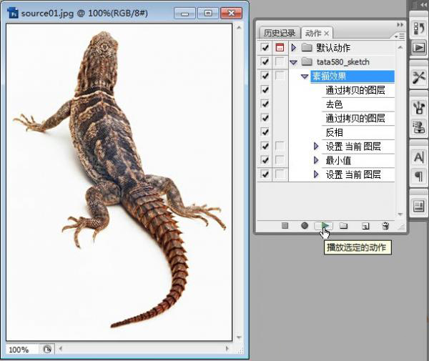Toggle the checkbox for 反相 step

(265, 132)
